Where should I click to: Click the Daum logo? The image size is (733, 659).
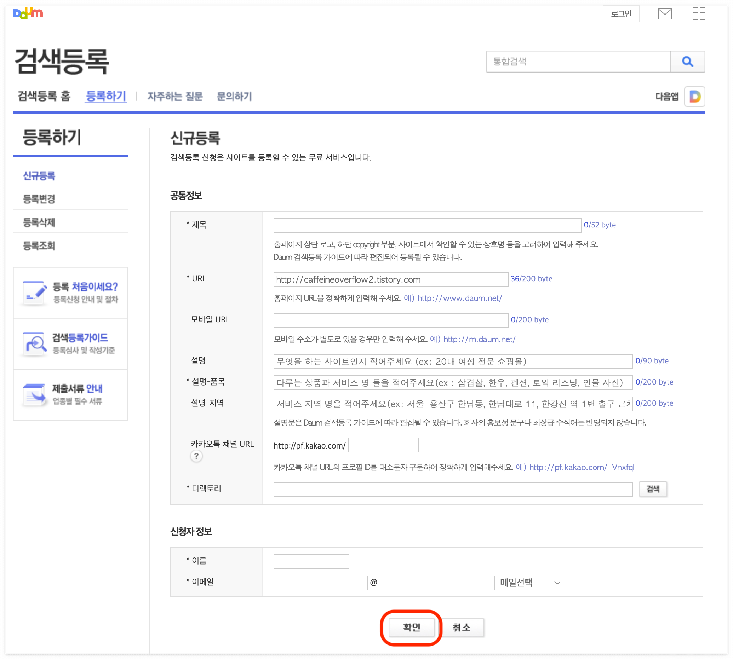click(28, 14)
